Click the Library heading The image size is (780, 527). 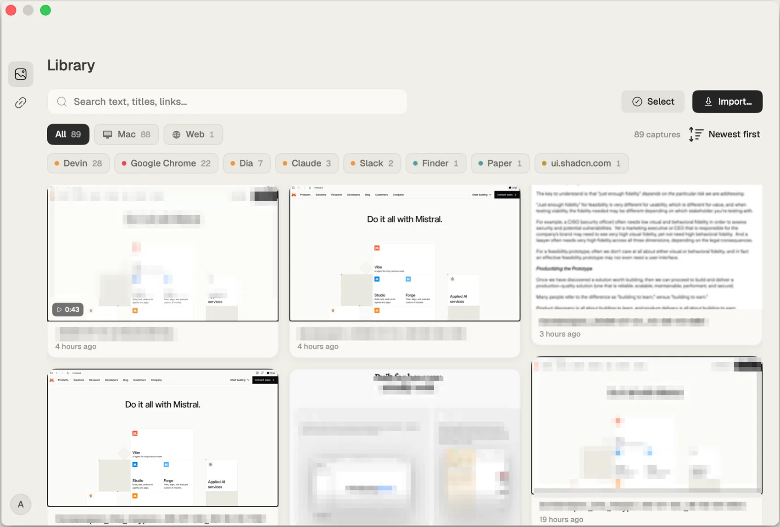tap(71, 65)
